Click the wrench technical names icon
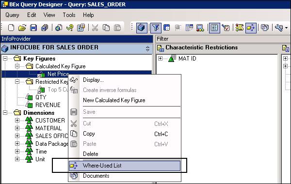 (x=279, y=28)
